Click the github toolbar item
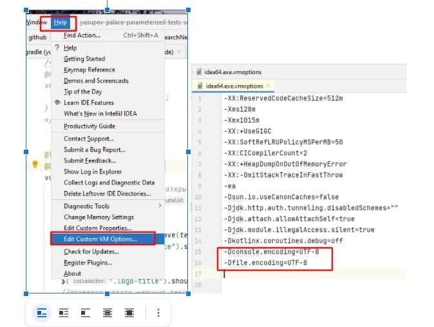Viewport: 434px width, 327px height. [x=37, y=37]
